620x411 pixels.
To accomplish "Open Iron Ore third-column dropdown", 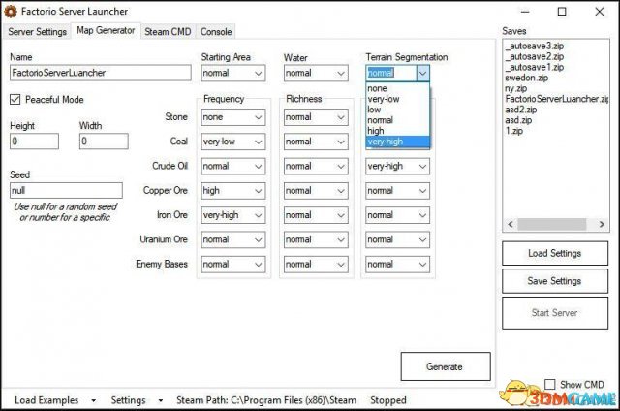I will tap(397, 215).
